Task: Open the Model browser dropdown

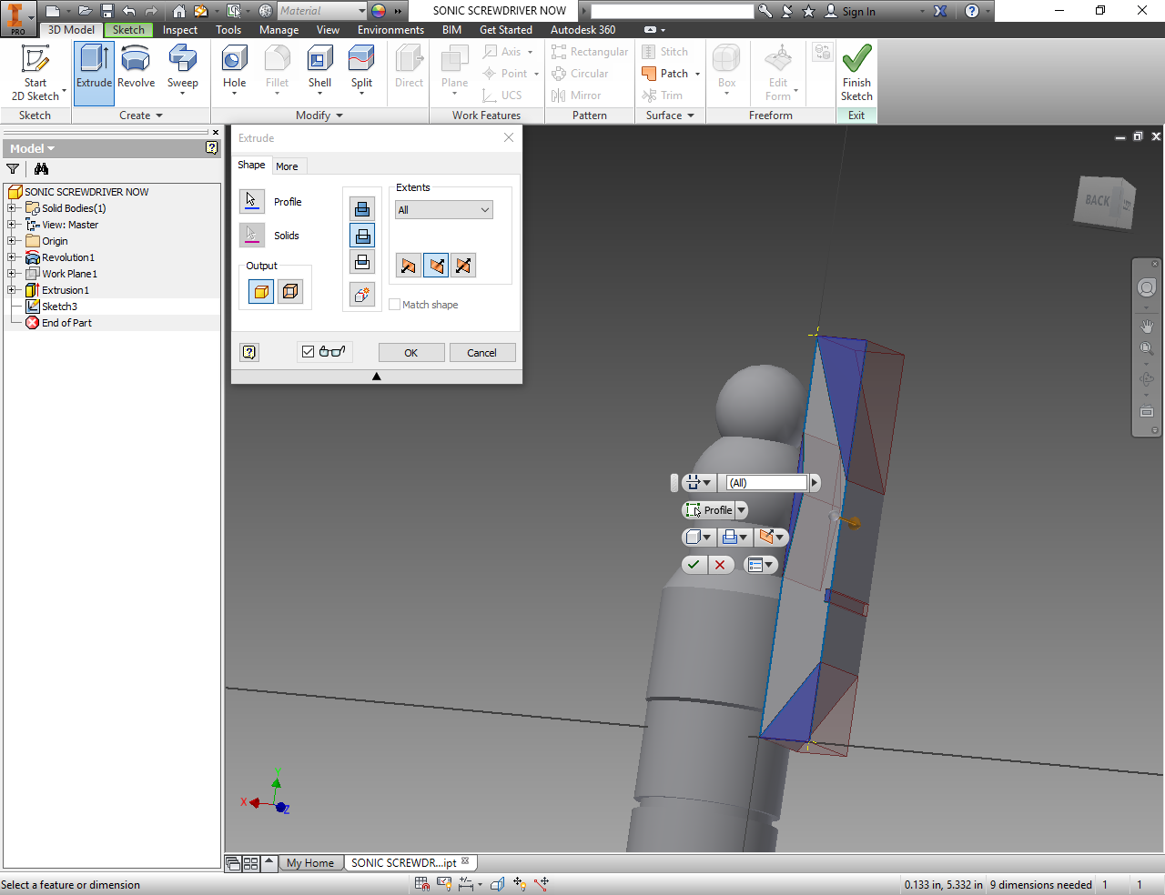Action: click(33, 148)
